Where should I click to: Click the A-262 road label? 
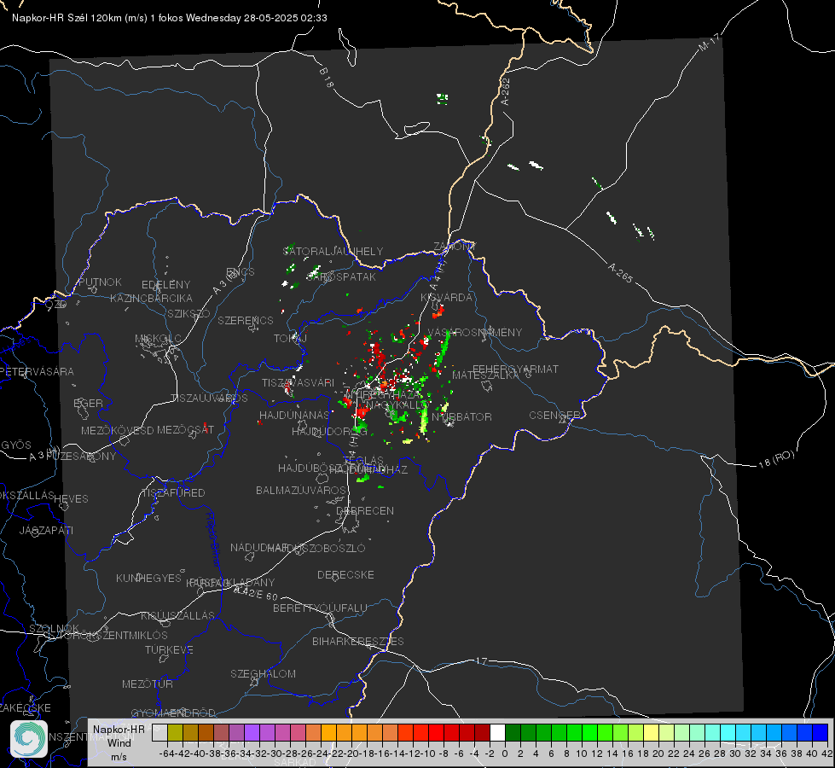tap(506, 91)
